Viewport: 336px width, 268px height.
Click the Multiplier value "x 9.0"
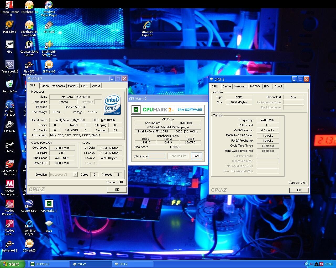coord(62,153)
